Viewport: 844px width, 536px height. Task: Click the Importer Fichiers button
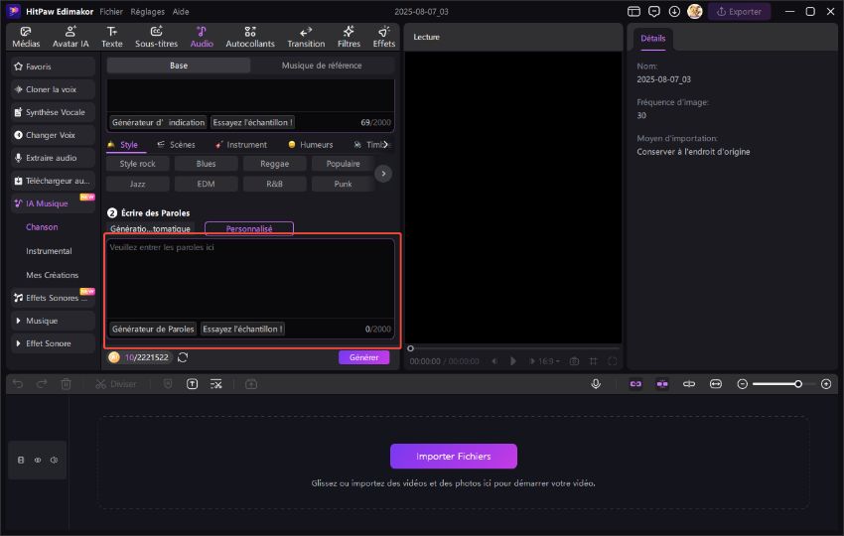[453, 456]
